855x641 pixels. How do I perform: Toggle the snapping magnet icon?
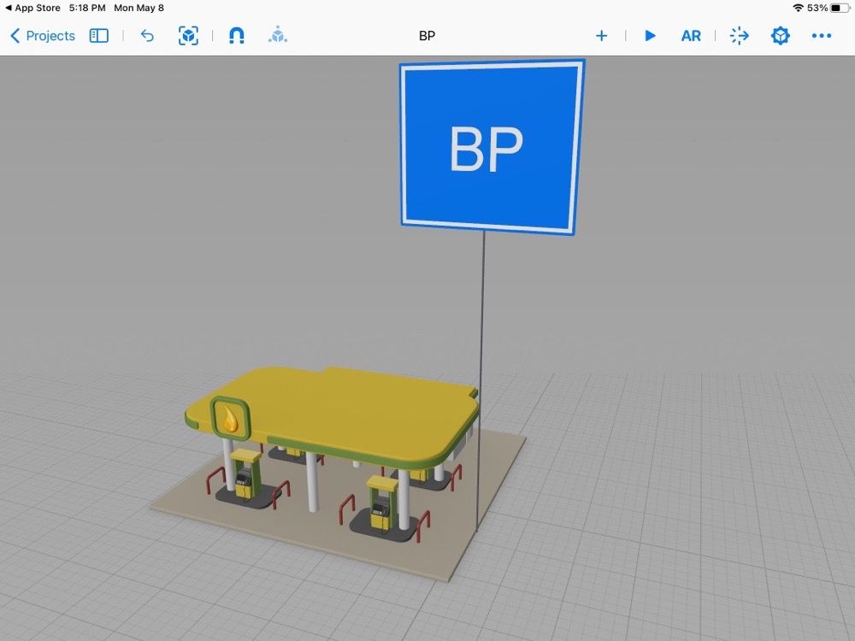click(x=236, y=36)
